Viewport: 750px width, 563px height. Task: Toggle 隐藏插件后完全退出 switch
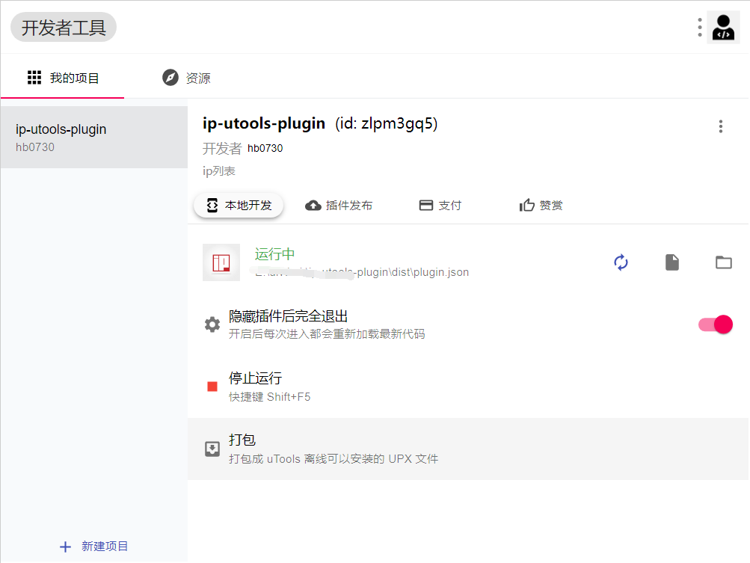pyautogui.click(x=716, y=324)
